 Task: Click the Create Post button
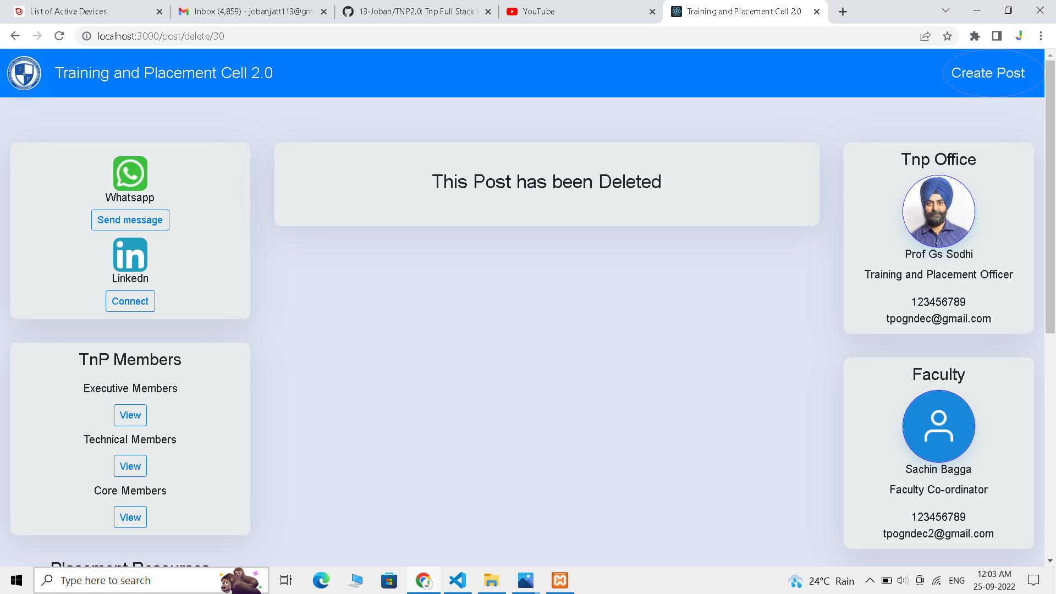click(988, 73)
